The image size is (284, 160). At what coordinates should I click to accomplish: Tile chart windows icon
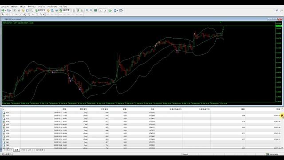pos(95,10)
